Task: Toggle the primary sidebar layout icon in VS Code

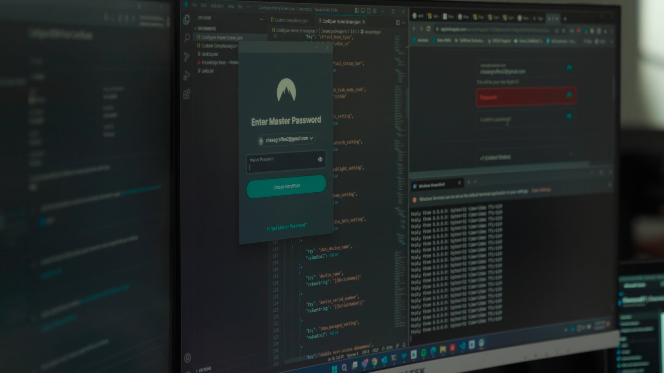Action: (357, 10)
